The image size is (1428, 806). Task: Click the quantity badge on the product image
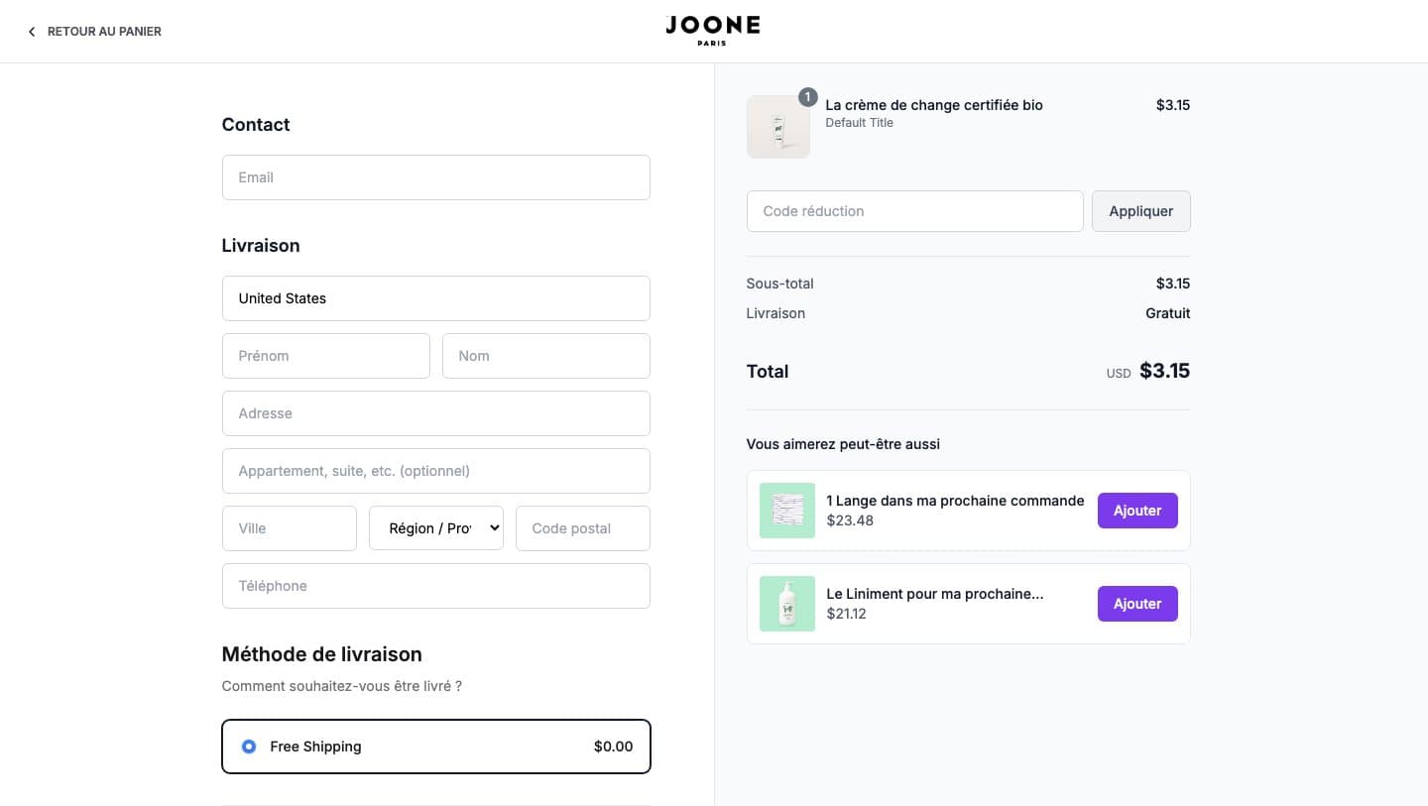click(x=808, y=97)
